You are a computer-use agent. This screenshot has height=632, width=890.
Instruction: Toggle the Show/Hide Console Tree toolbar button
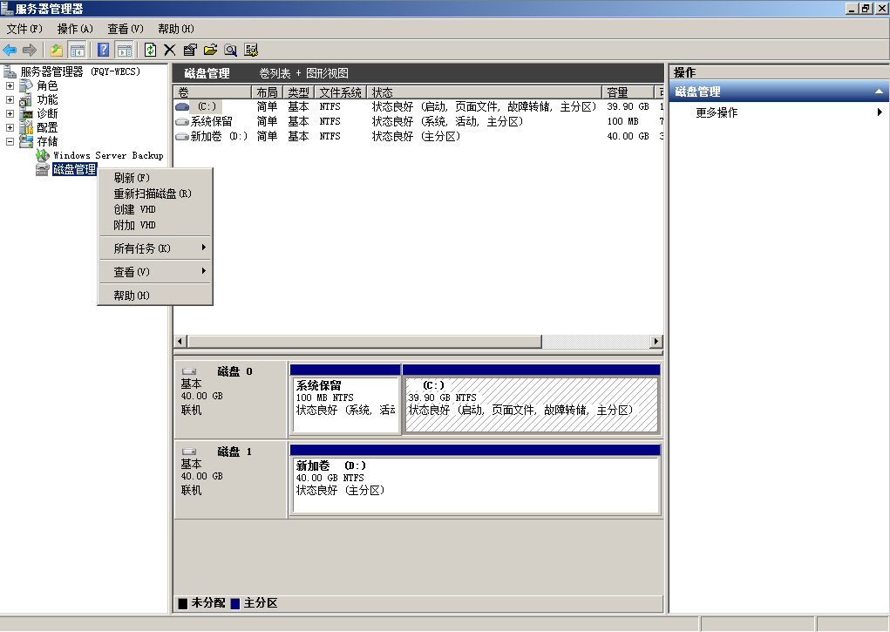pyautogui.click(x=78, y=50)
